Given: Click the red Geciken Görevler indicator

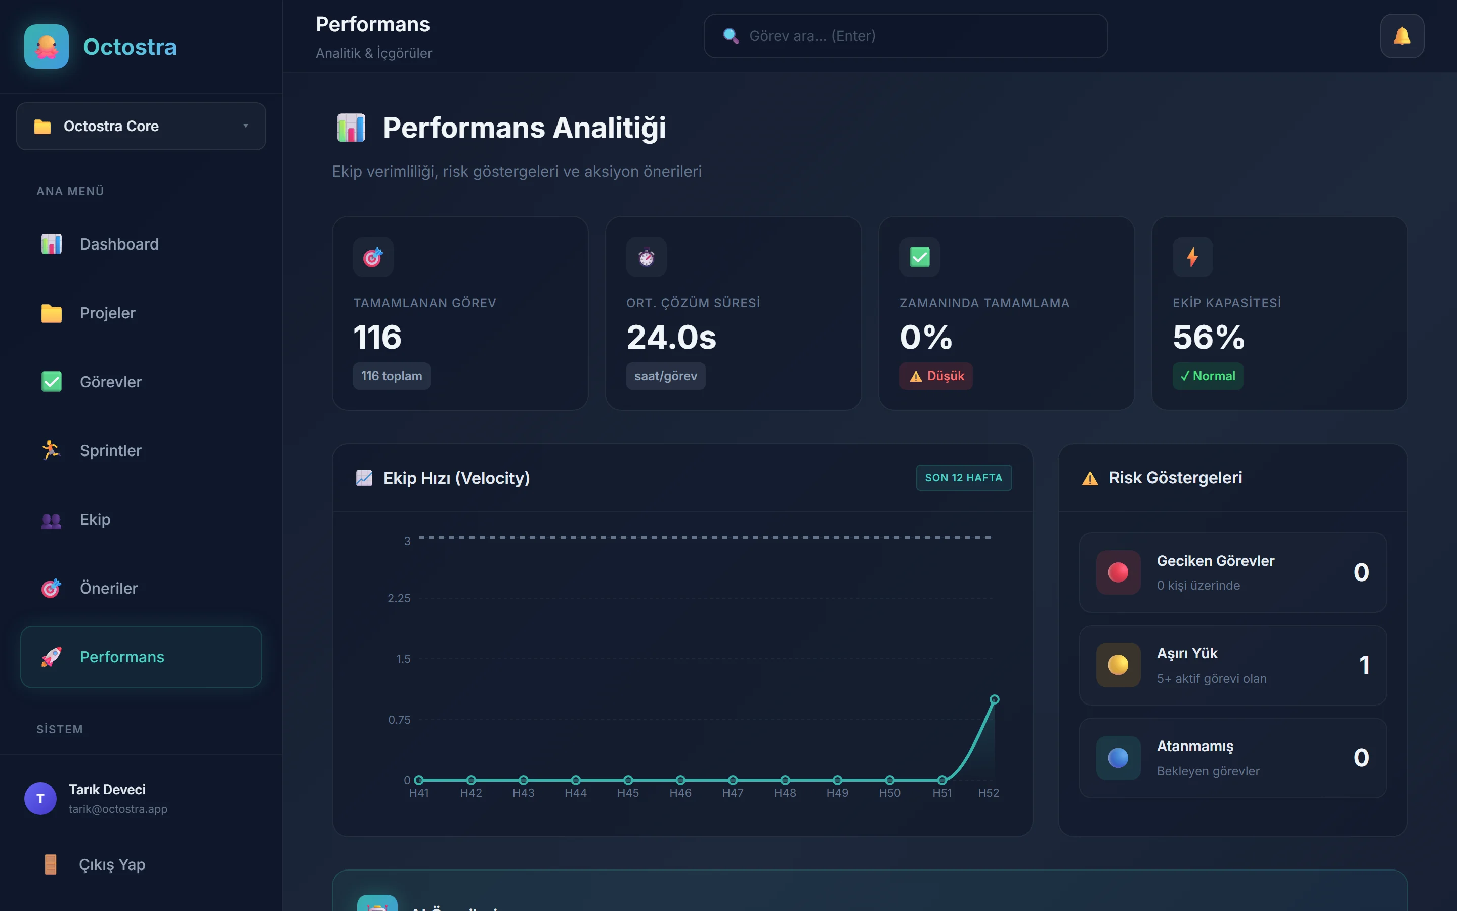Looking at the screenshot, I should tap(1118, 572).
